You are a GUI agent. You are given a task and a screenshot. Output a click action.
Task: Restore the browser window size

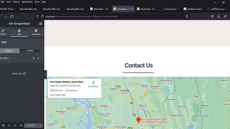click(224, 3)
